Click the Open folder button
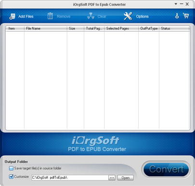This screenshot has width=195, height=186. 125,178
